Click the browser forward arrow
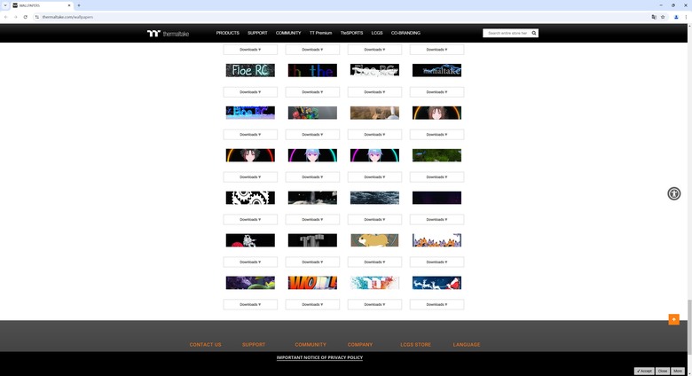 click(15, 17)
